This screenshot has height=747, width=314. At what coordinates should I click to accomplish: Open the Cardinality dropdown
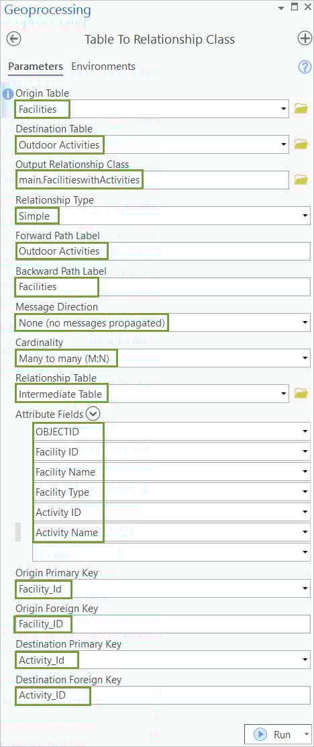click(305, 358)
